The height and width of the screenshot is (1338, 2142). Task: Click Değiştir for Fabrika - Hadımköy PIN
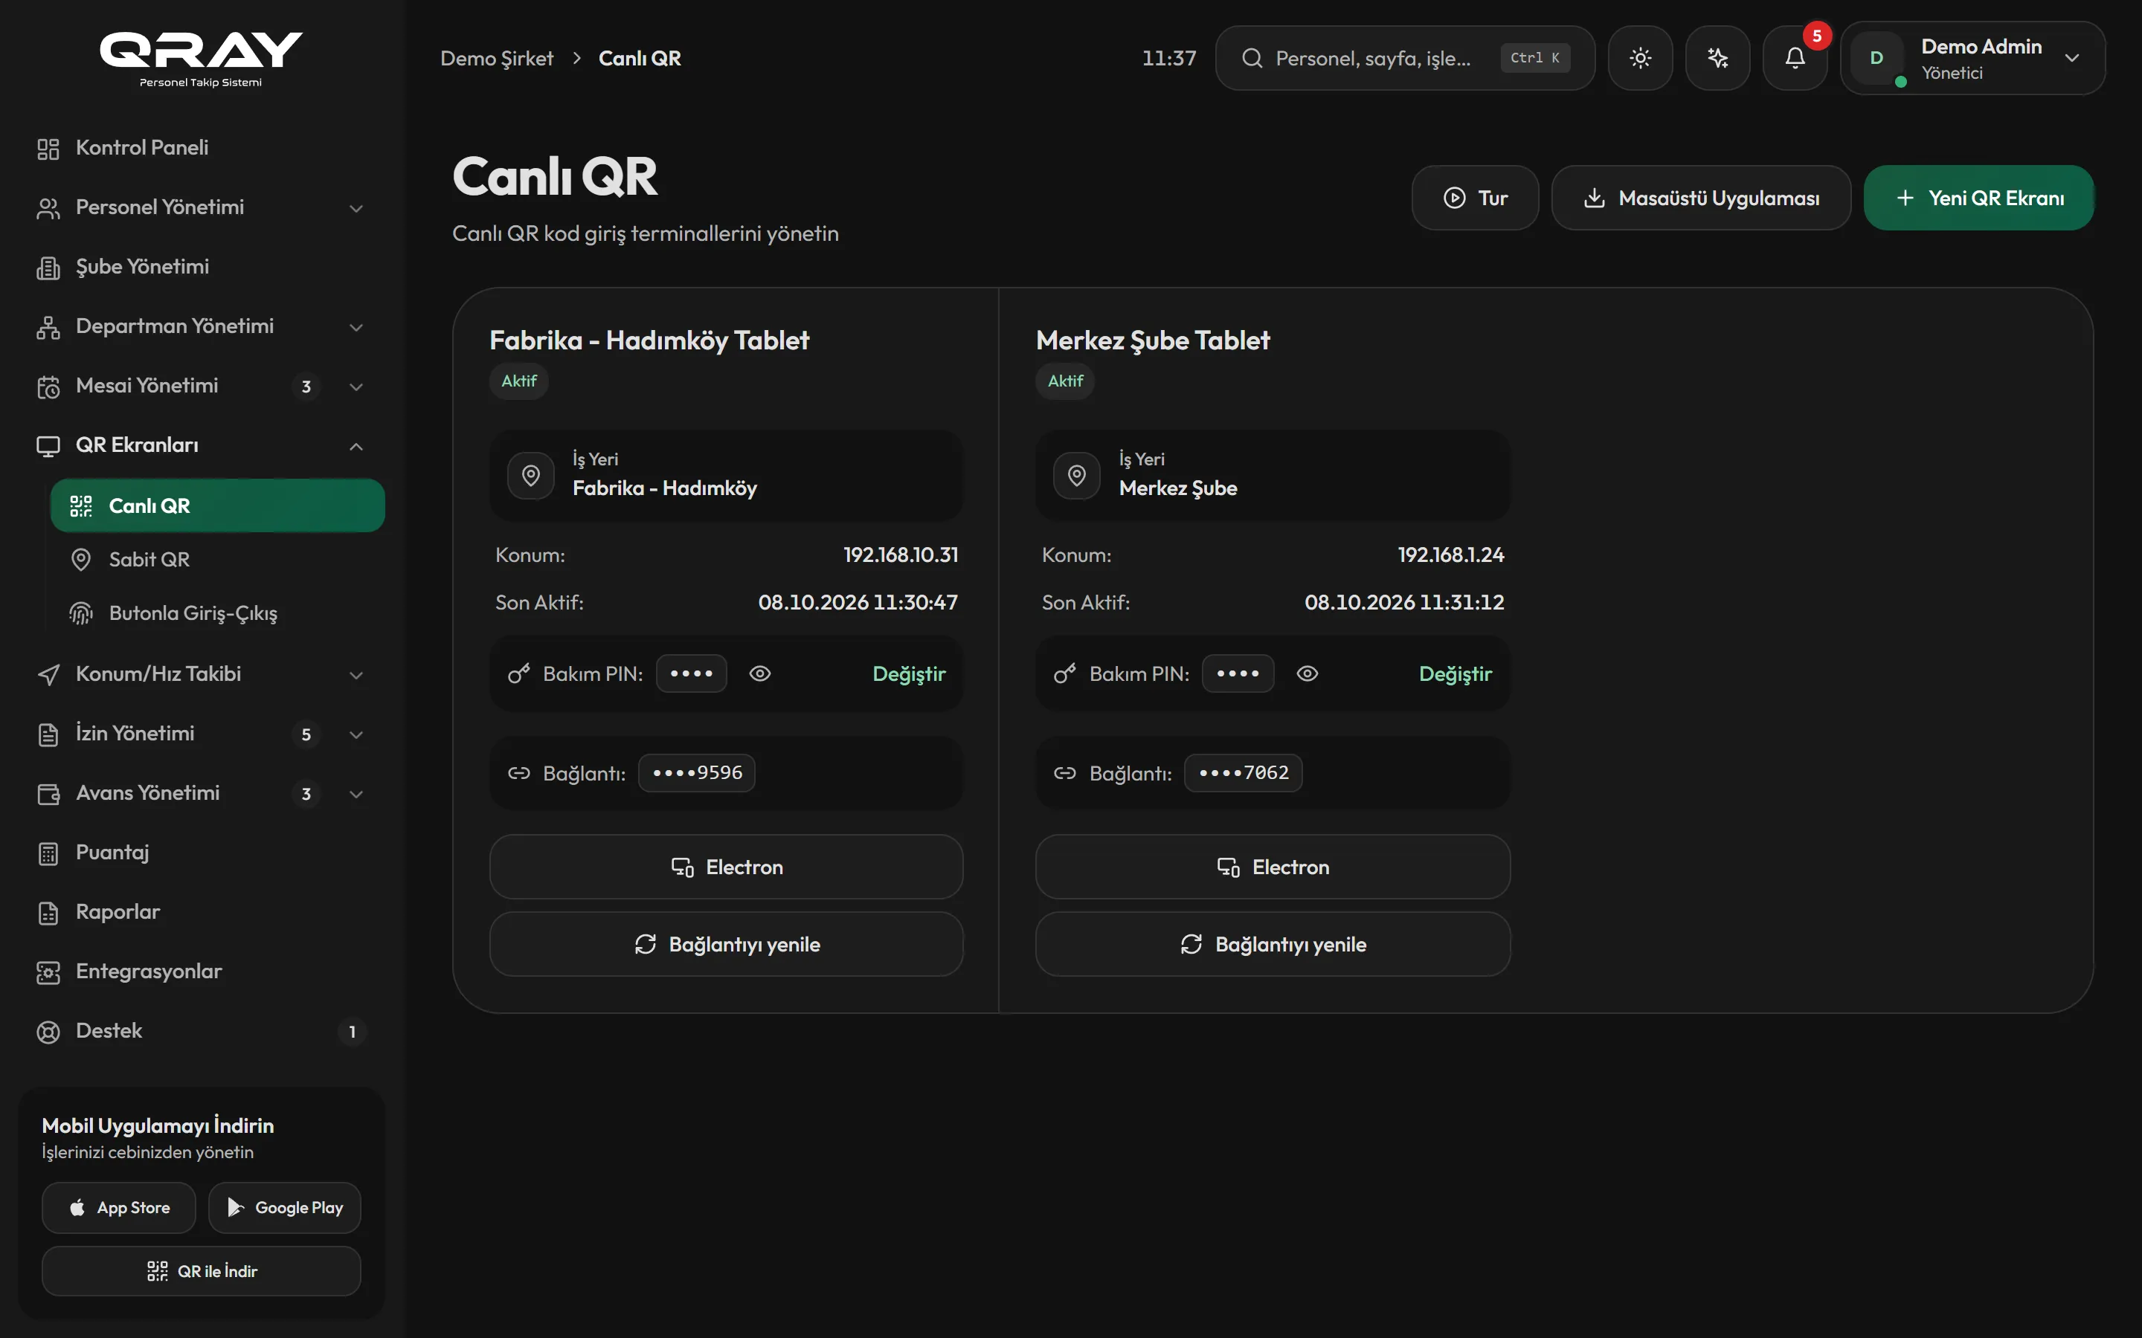(x=908, y=674)
